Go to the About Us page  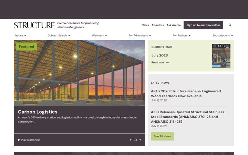(x=157, y=25)
